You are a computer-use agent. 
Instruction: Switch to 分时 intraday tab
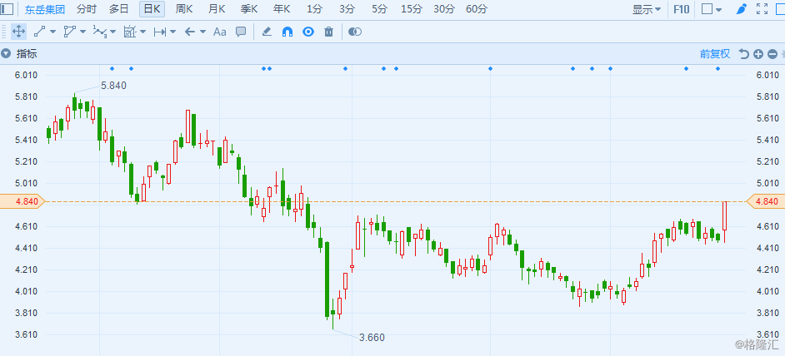(86, 8)
